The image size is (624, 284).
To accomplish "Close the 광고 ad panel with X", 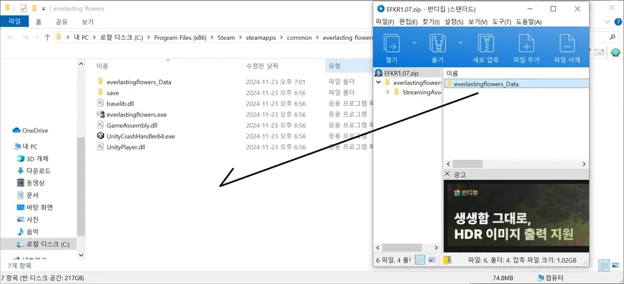I will (447, 174).
